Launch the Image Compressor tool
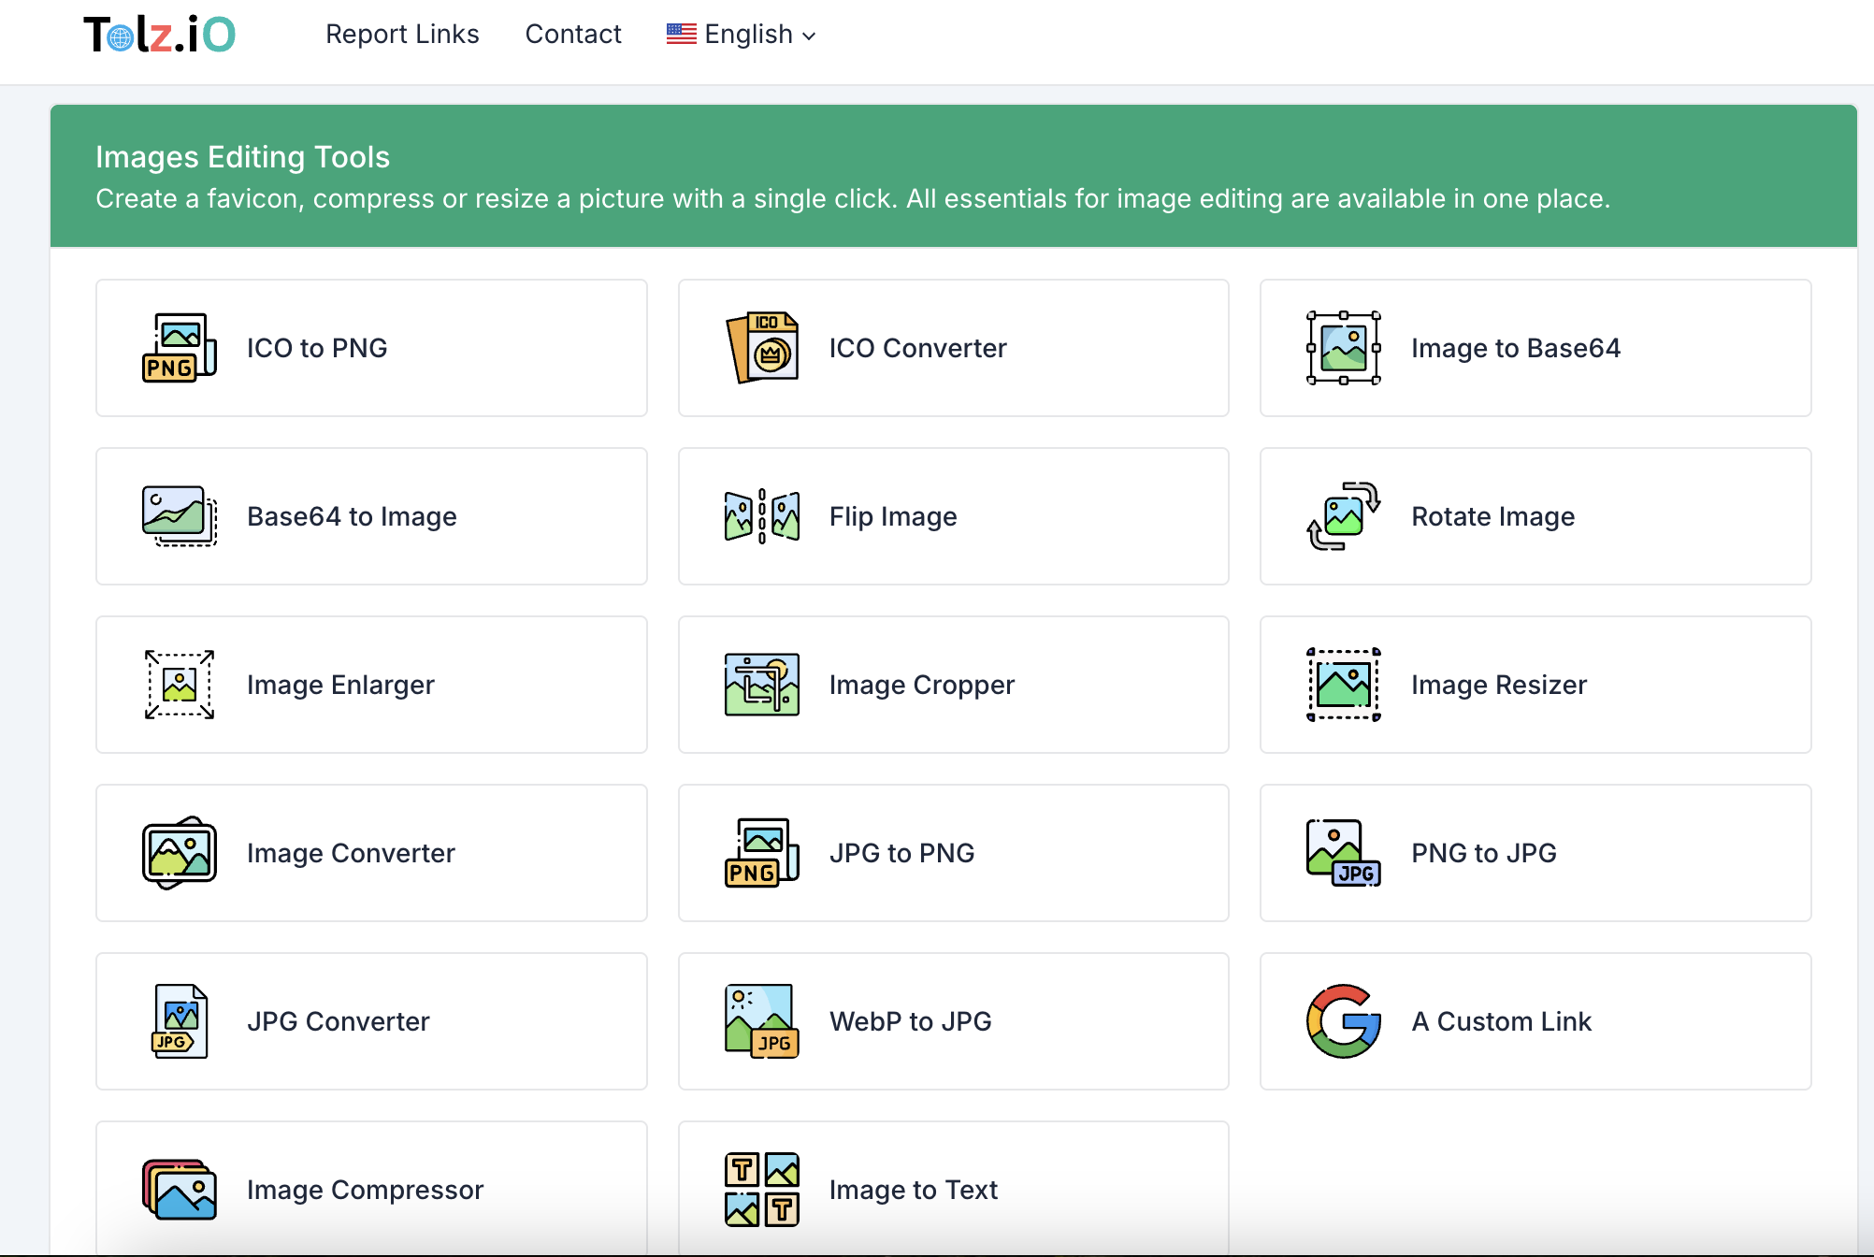 click(x=371, y=1189)
